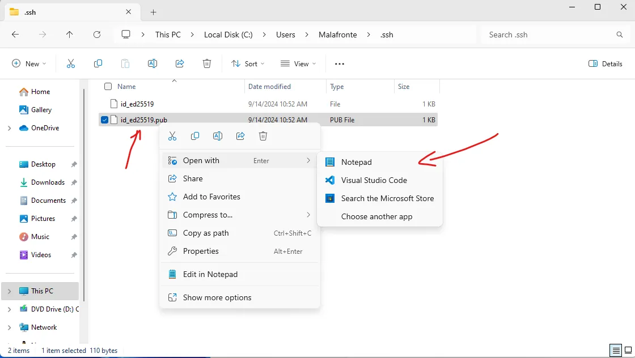Open the New item button
635x358 pixels.
[29, 63]
